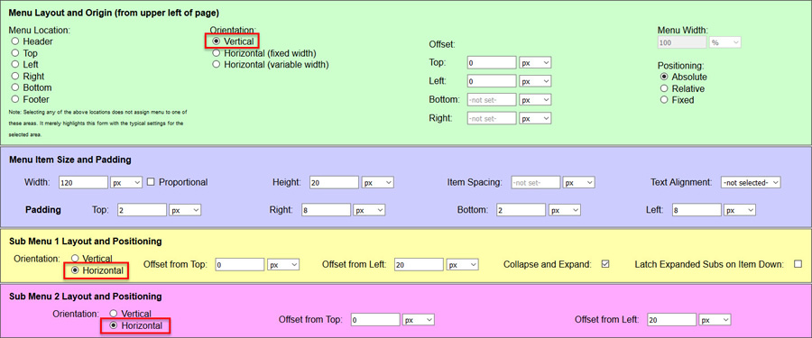Click the Offset Right not-set field

click(x=492, y=118)
